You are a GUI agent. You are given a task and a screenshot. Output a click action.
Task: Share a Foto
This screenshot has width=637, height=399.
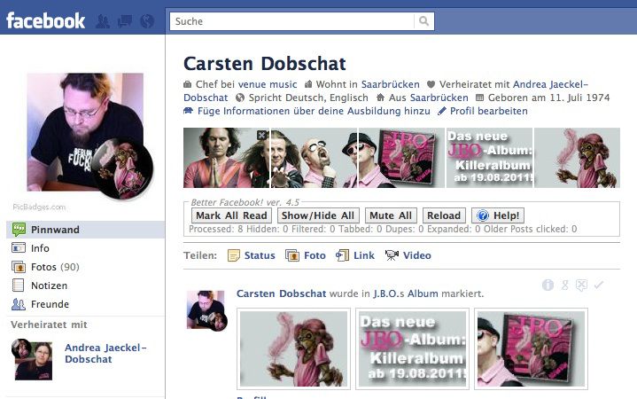(315, 255)
